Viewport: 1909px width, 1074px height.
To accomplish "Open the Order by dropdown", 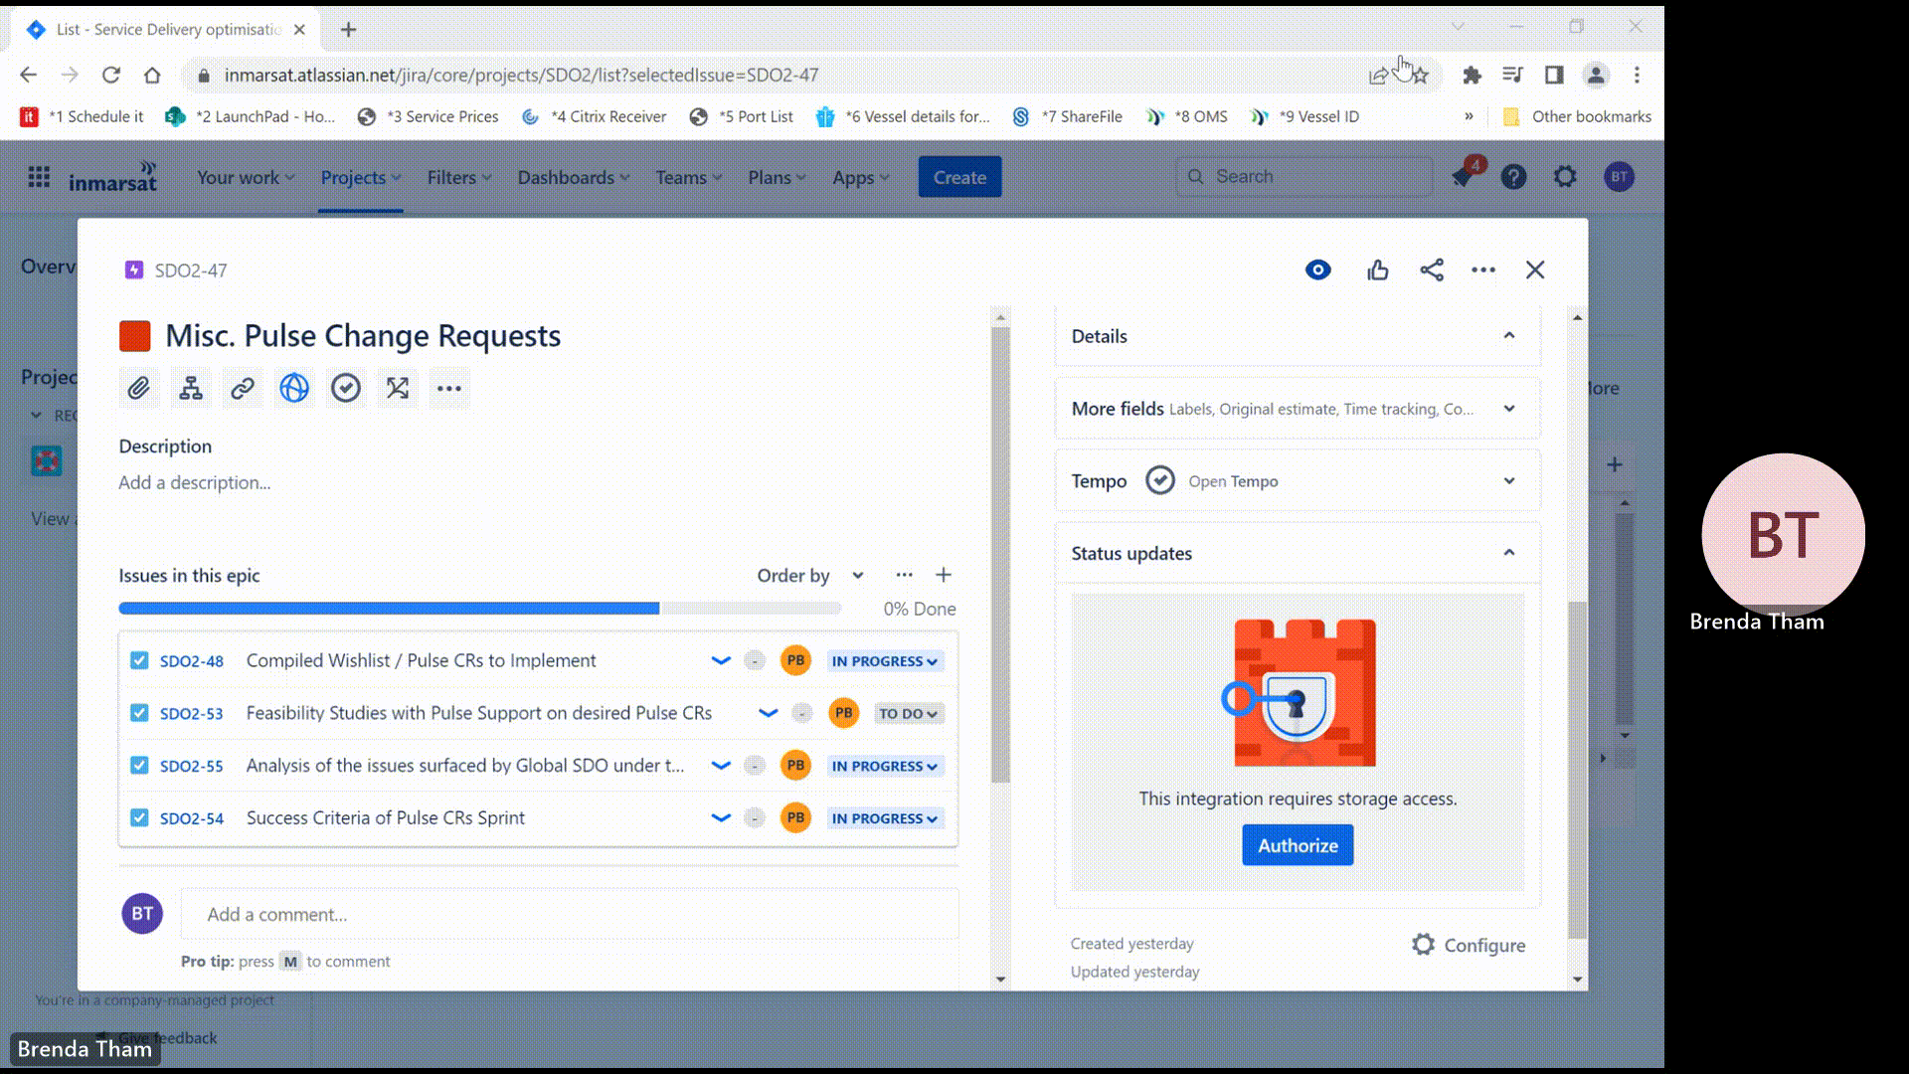I will (809, 575).
